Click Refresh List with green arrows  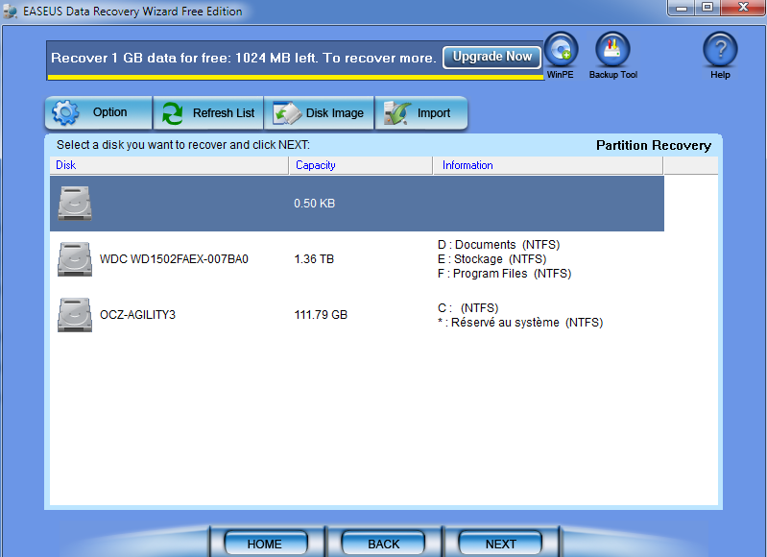208,113
